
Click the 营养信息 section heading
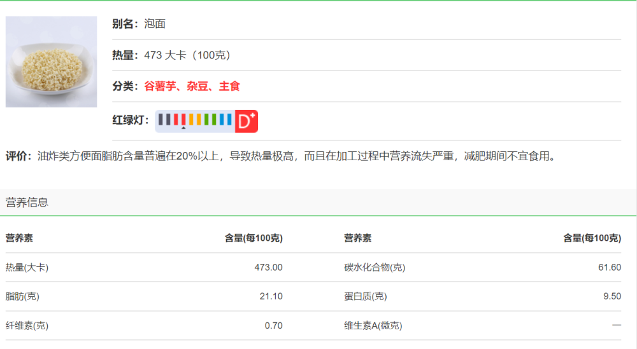(27, 202)
